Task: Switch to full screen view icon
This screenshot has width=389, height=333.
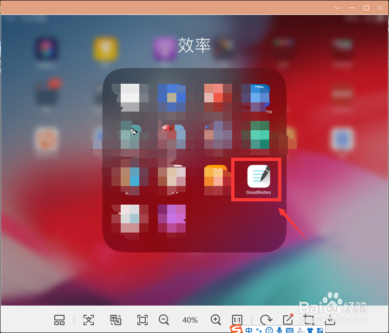Action: coord(143,320)
